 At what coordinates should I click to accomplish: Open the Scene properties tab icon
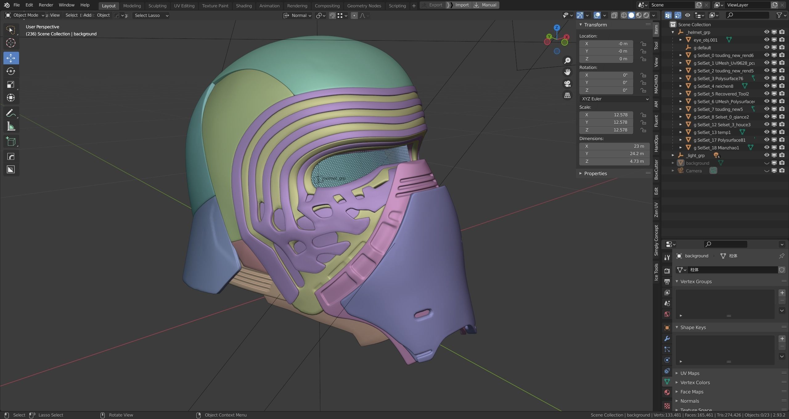[x=667, y=303]
